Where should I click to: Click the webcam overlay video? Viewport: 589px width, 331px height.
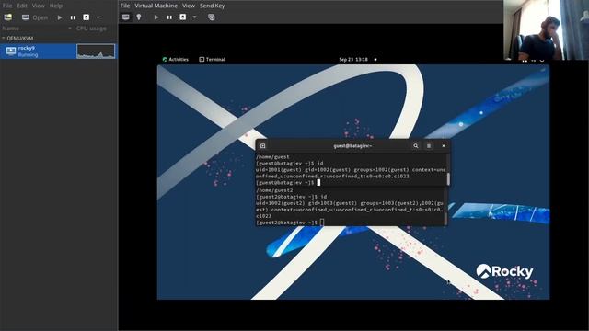546,30
